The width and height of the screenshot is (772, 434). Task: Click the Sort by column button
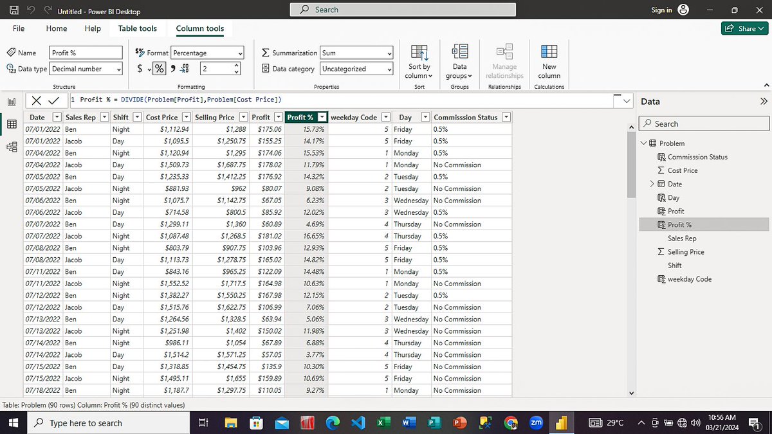click(x=419, y=62)
